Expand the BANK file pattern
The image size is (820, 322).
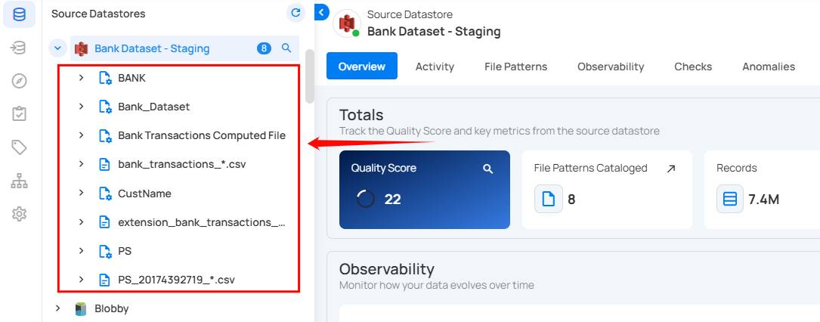(x=81, y=78)
